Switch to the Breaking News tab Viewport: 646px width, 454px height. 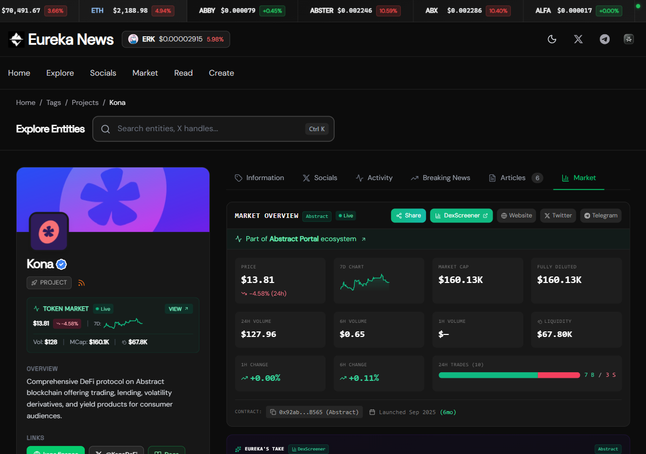click(x=440, y=178)
